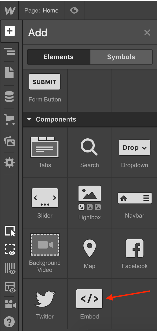The width and height of the screenshot is (157, 331).
Task: Open the Navigator panel
Action: pos(9,52)
